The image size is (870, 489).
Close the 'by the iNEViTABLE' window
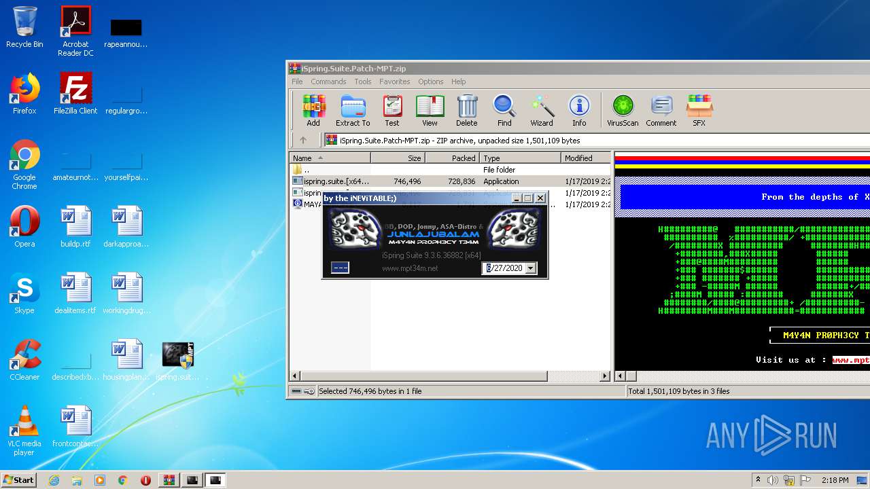tap(540, 198)
